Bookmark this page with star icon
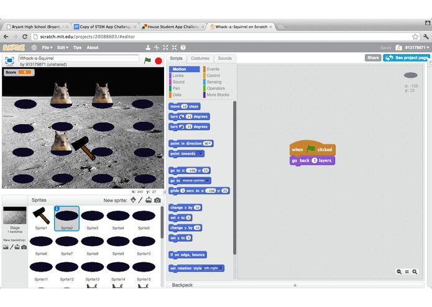 tap(415, 37)
